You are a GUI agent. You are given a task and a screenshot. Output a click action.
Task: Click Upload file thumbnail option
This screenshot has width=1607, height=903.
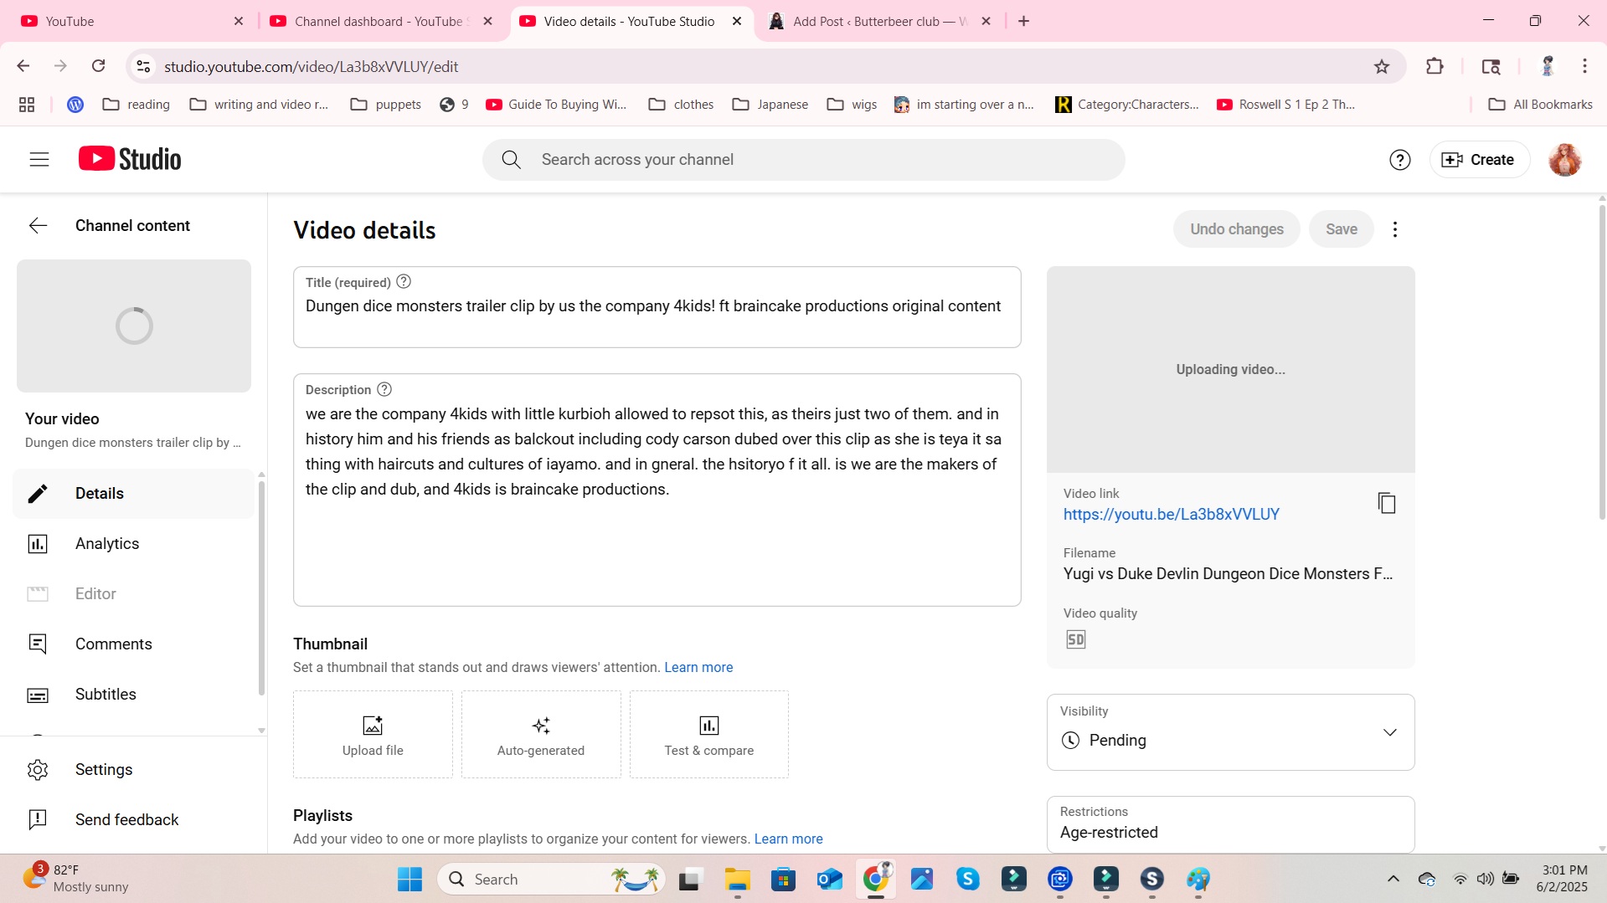[373, 735]
